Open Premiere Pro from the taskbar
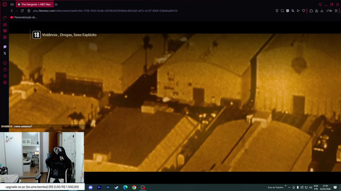The height and width of the screenshot is (191, 341). coord(99,187)
